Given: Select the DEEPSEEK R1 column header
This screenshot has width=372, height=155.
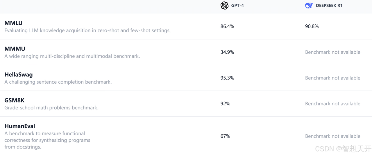Looking at the screenshot, I should (x=329, y=6).
